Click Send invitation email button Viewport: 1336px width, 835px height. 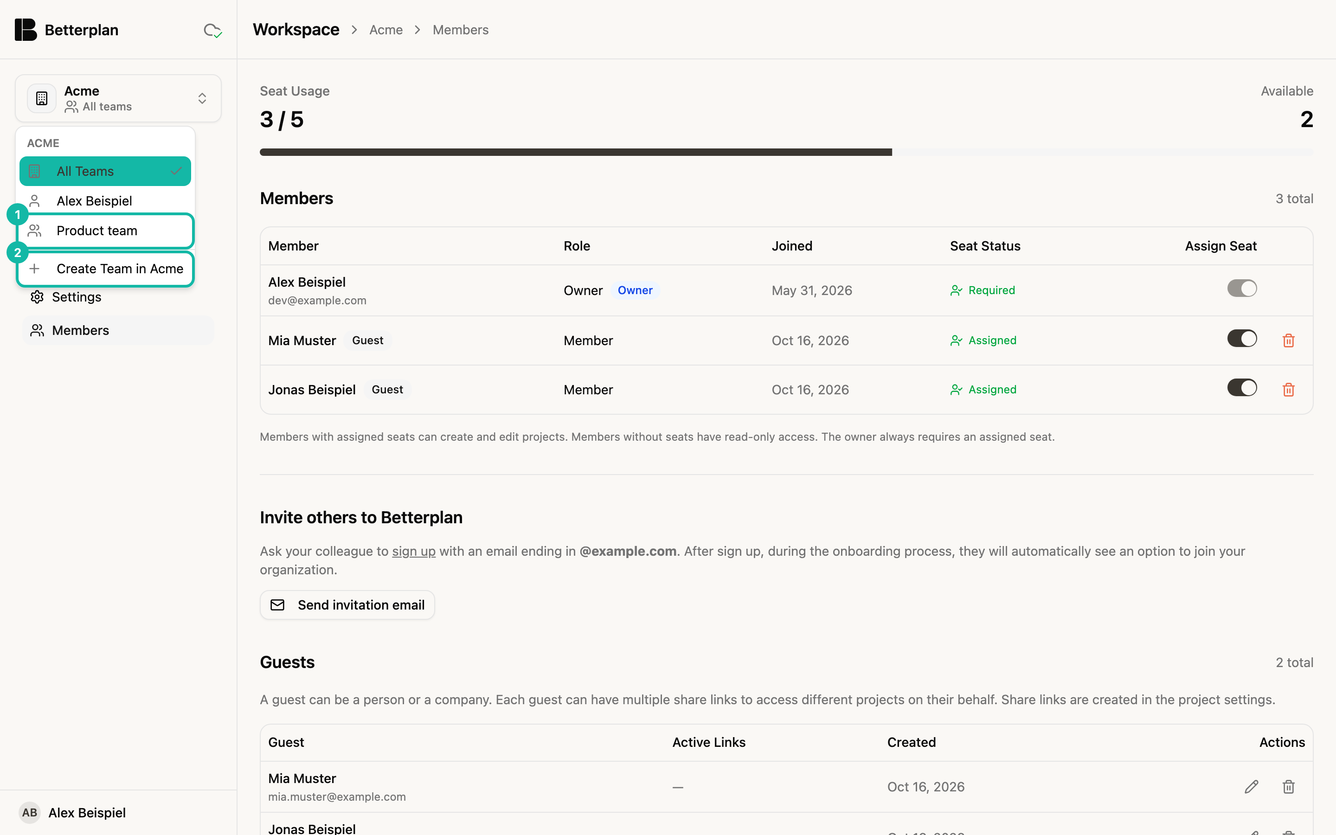tap(347, 605)
